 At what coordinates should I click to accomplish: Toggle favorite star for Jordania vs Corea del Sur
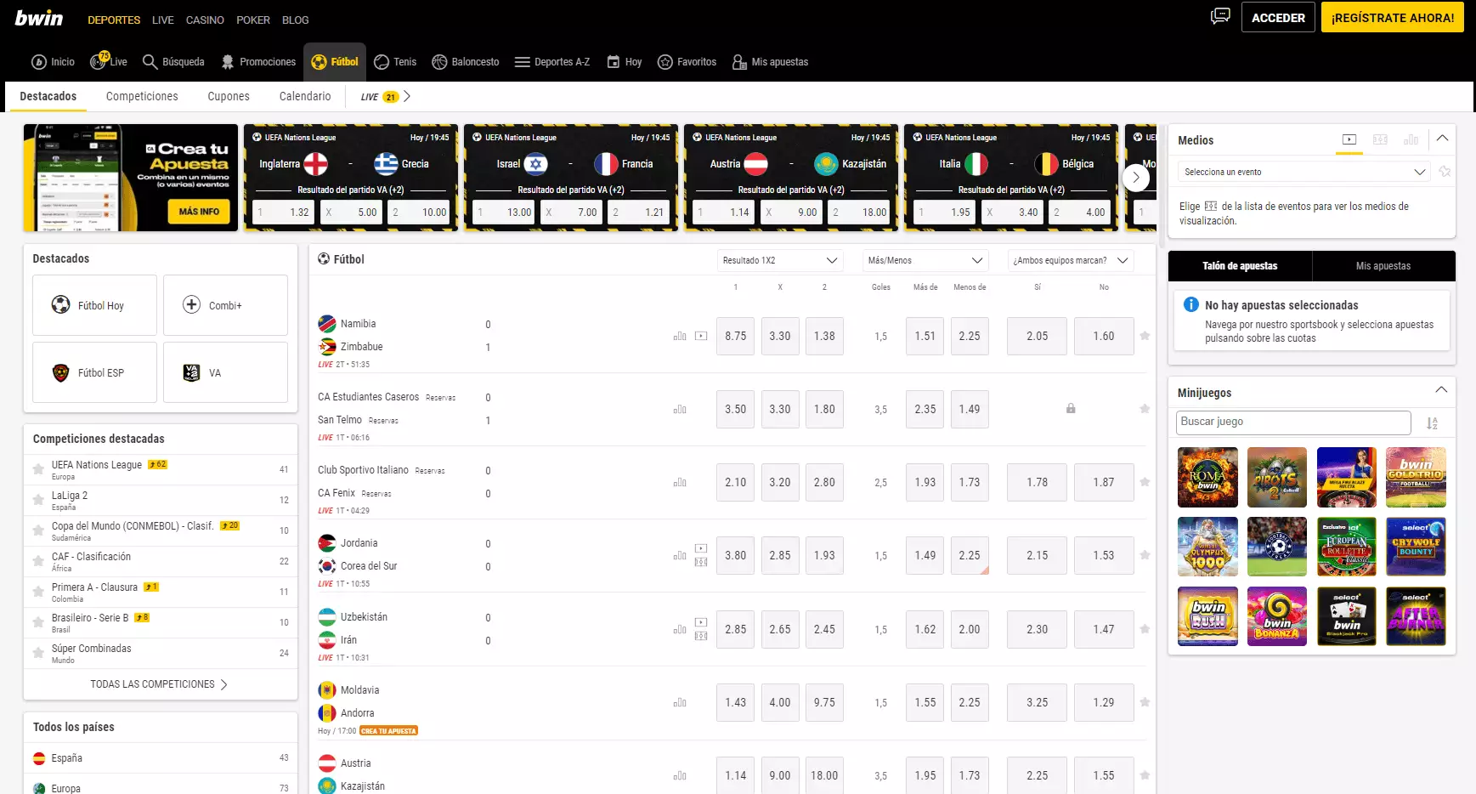click(x=1145, y=555)
